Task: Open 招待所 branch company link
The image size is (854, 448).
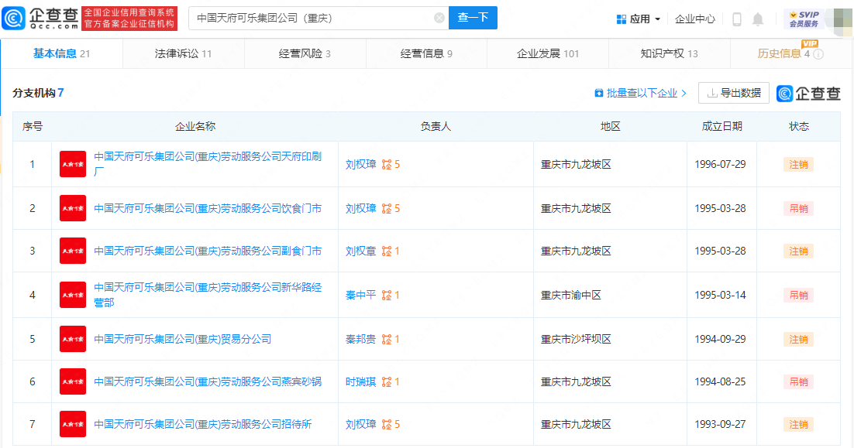Action: pos(202,424)
